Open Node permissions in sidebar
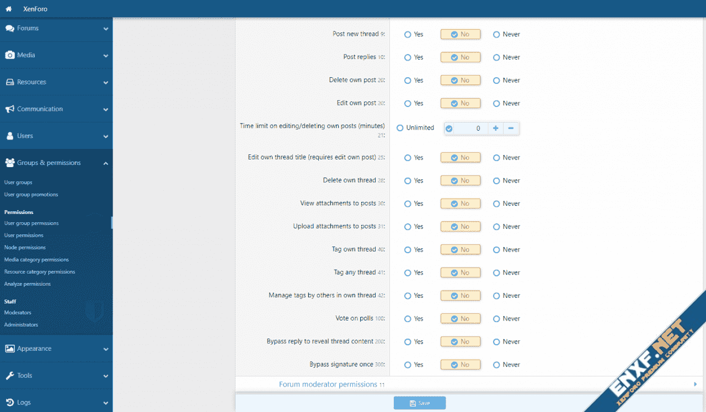The width and height of the screenshot is (706, 412). coord(25,248)
